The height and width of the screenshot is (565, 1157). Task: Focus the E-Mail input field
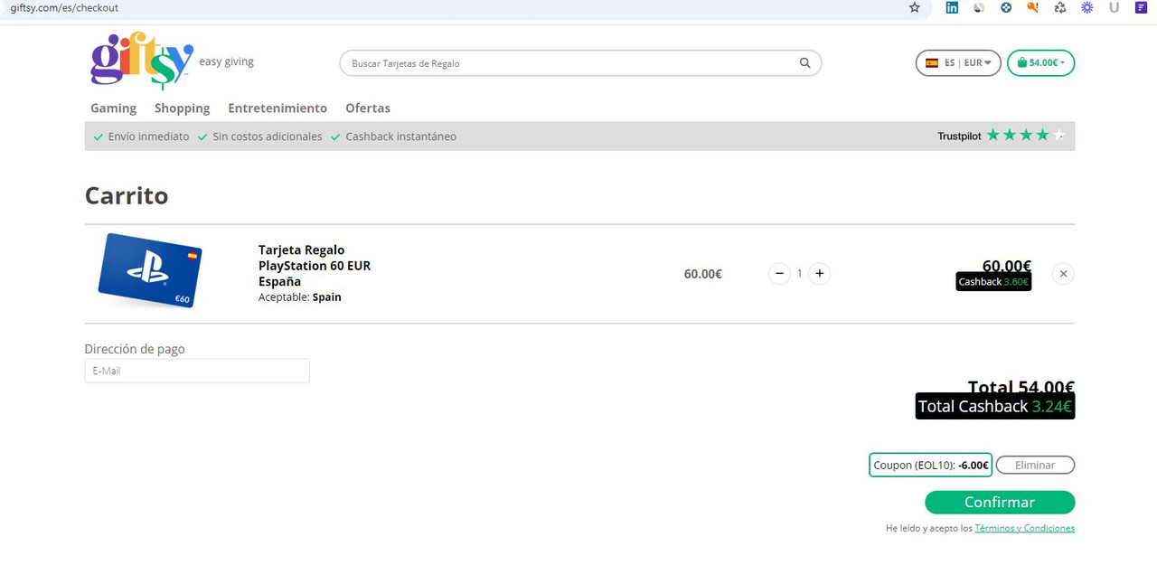197,371
